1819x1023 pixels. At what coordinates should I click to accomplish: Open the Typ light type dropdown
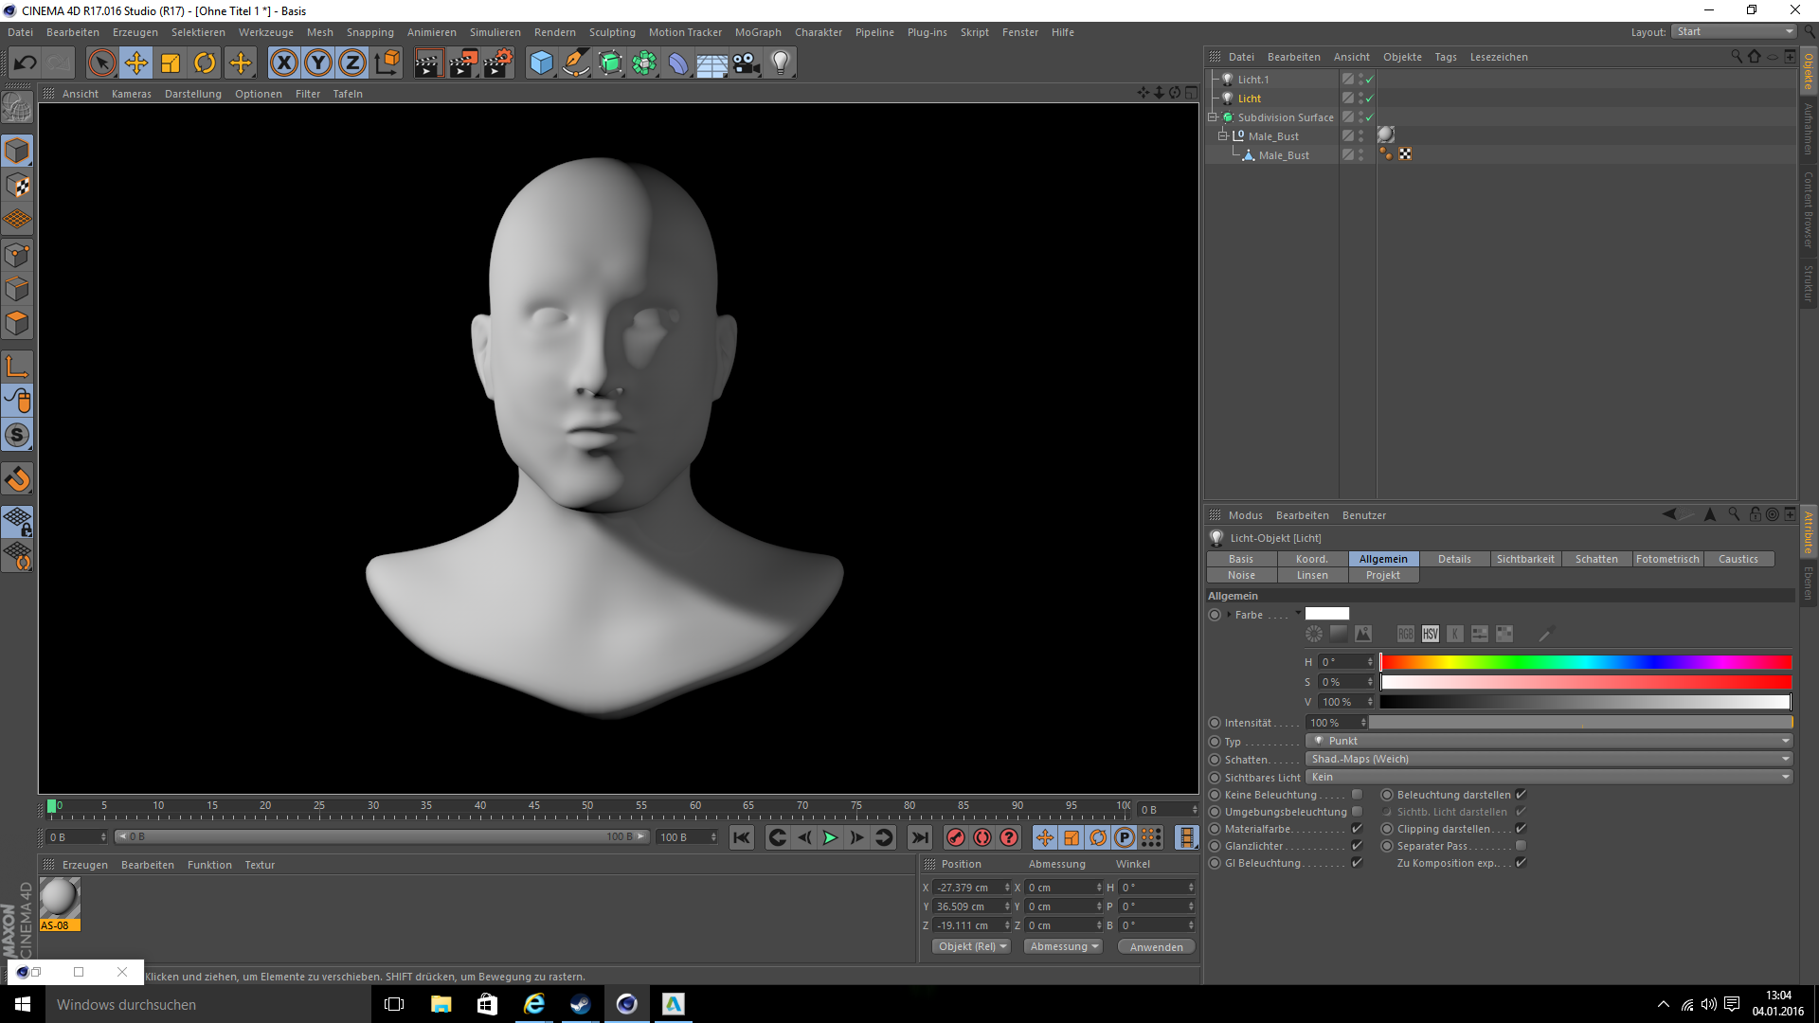click(x=1549, y=741)
